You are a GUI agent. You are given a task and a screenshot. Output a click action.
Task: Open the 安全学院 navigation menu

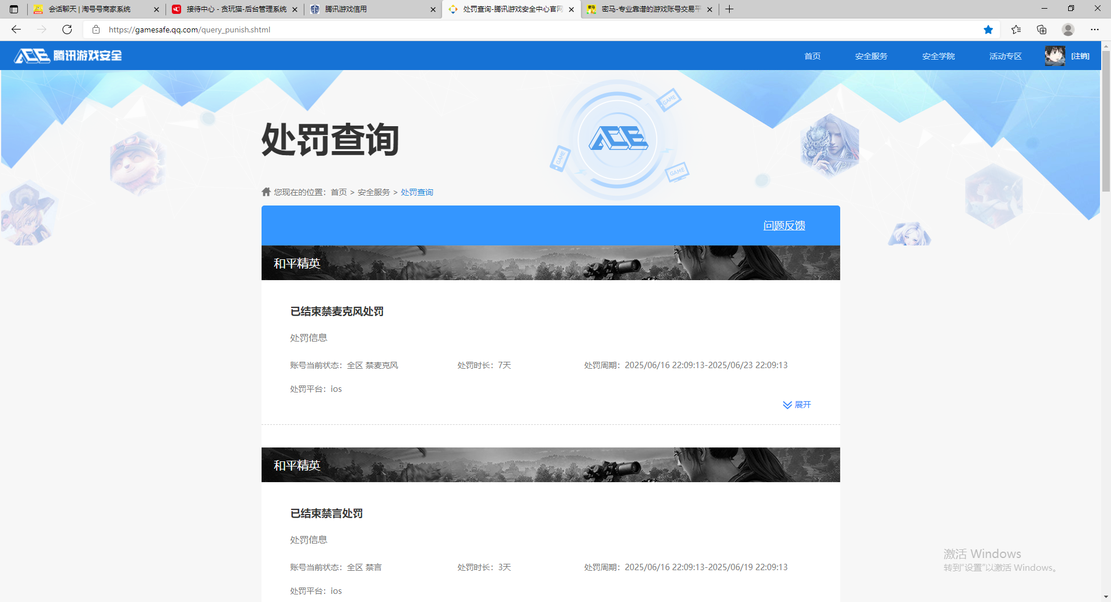938,56
